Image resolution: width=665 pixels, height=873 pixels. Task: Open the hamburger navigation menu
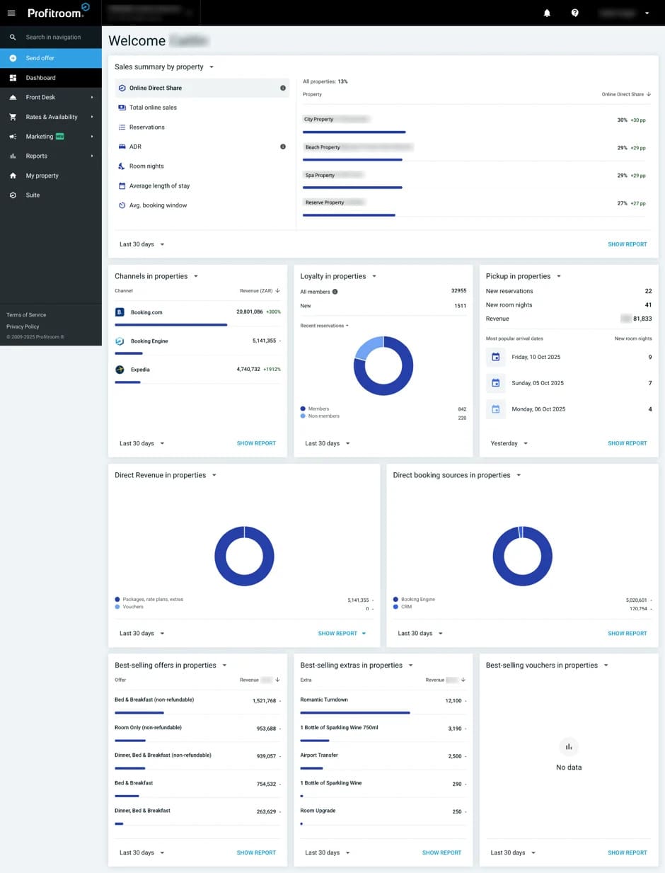point(11,13)
